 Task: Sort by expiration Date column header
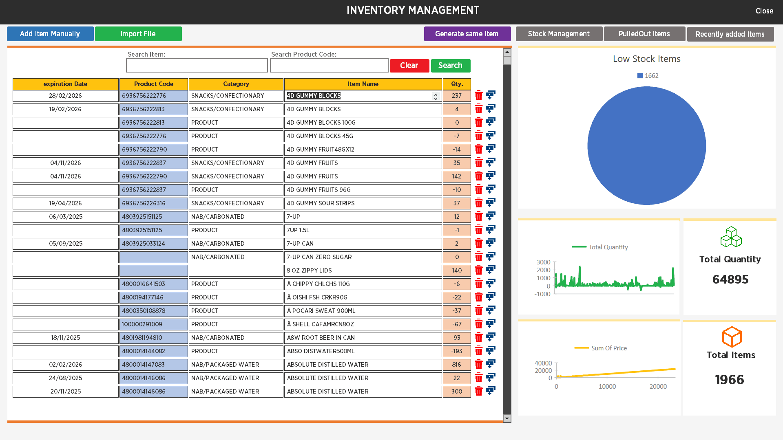(x=66, y=84)
